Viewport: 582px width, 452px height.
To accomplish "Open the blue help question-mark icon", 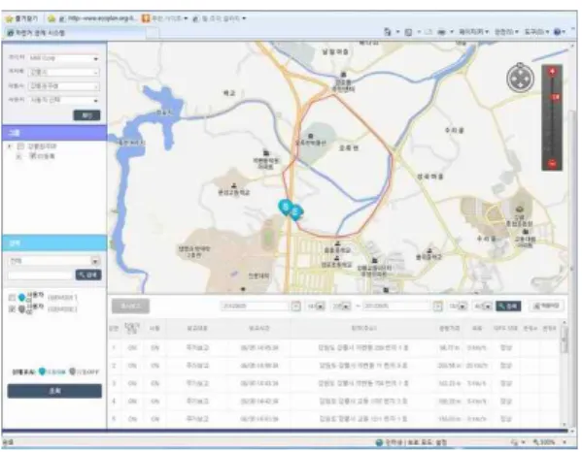I will (x=557, y=32).
